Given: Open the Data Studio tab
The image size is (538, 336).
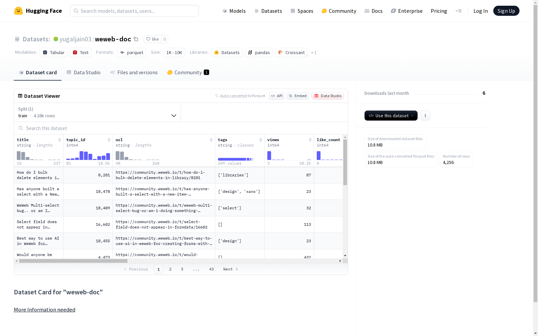Looking at the screenshot, I should pyautogui.click(x=83, y=73).
